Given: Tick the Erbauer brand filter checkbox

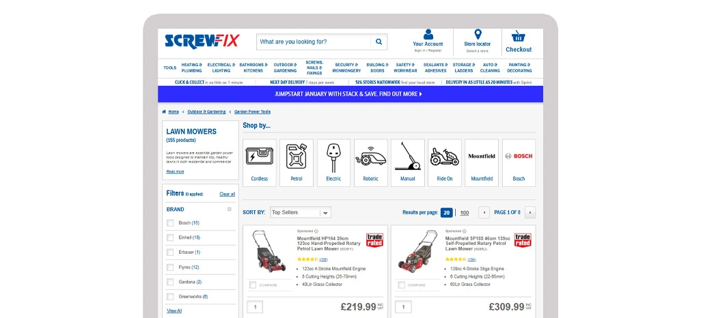Looking at the screenshot, I should click(170, 252).
